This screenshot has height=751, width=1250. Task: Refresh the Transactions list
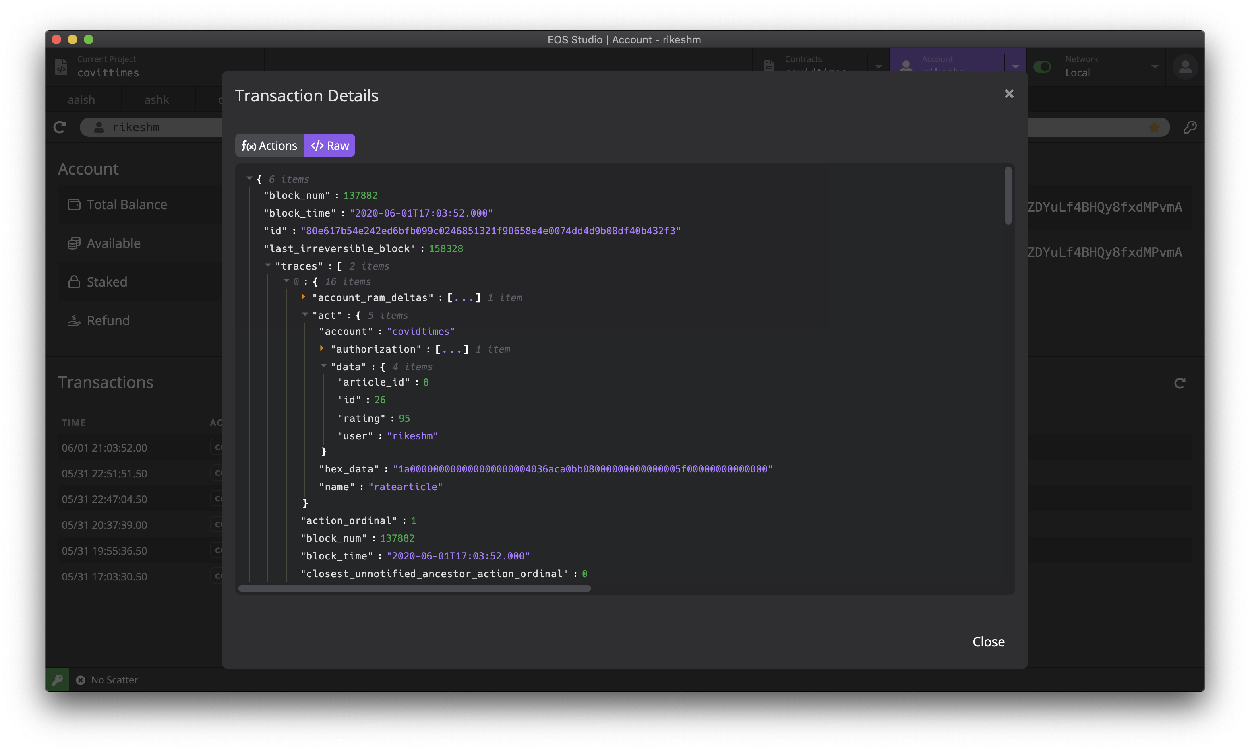pos(1179,383)
